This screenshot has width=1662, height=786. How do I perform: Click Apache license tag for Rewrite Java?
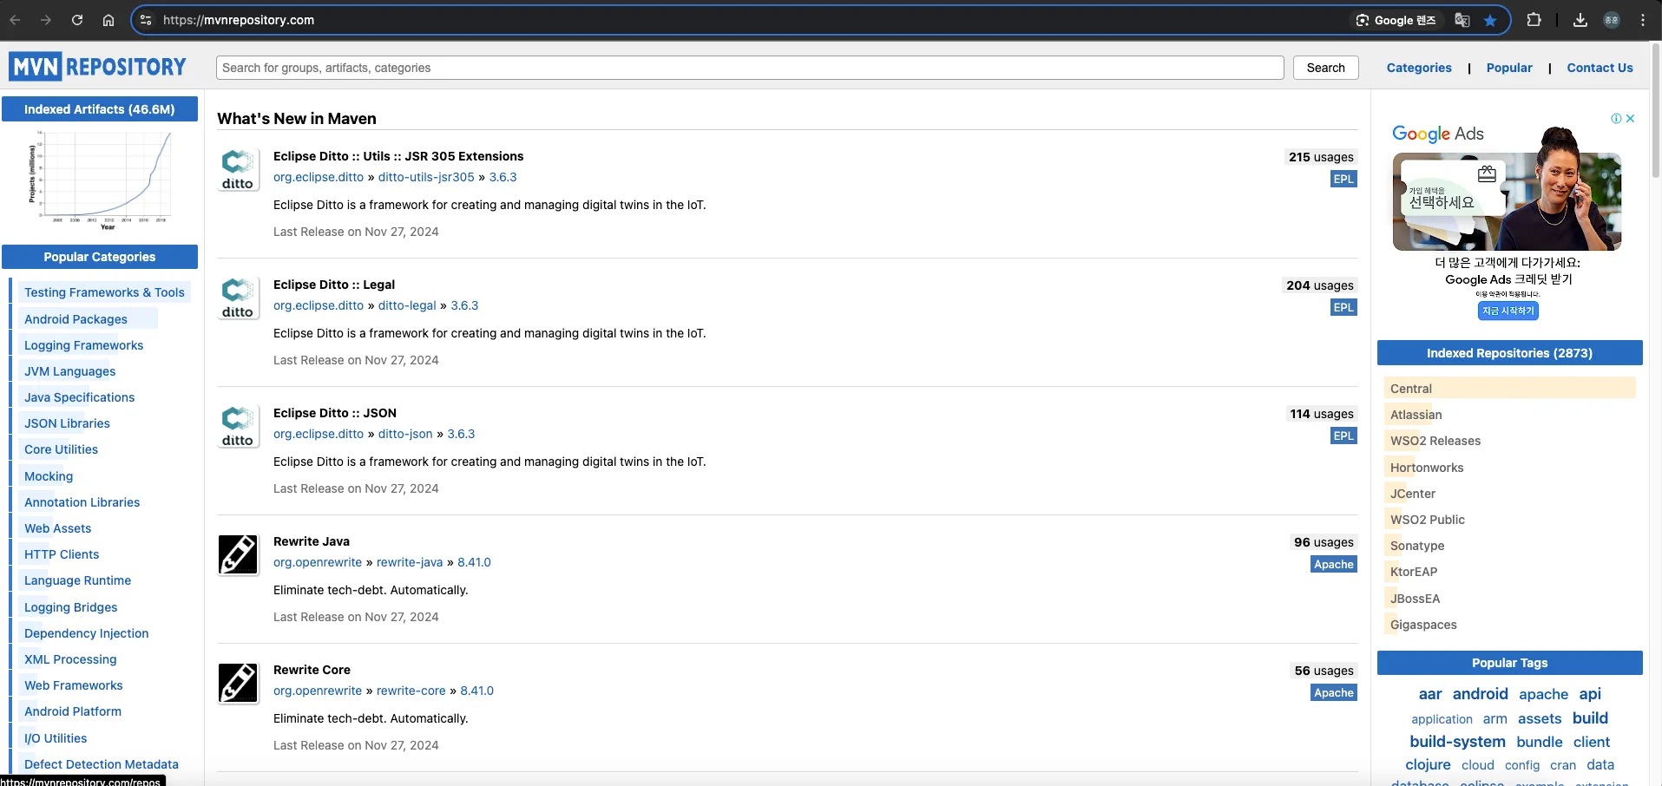click(1334, 564)
